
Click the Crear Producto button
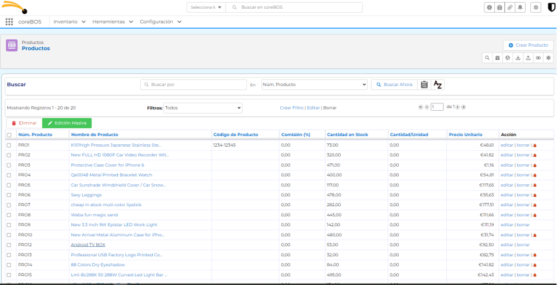coord(528,45)
